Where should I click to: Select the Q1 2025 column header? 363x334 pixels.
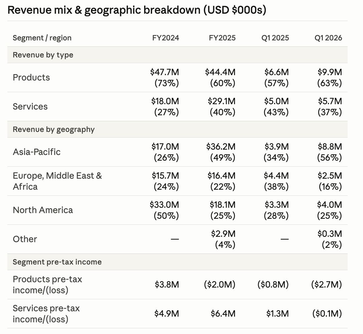(275, 38)
